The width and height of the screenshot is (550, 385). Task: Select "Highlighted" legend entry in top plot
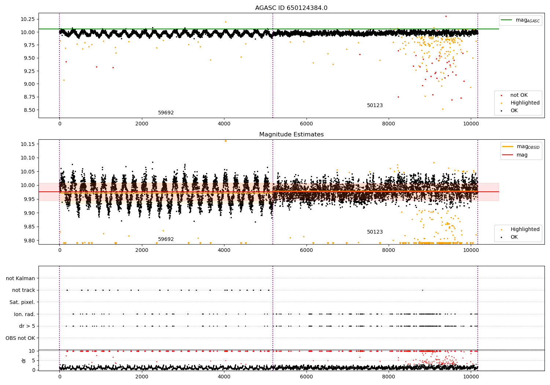525,103
